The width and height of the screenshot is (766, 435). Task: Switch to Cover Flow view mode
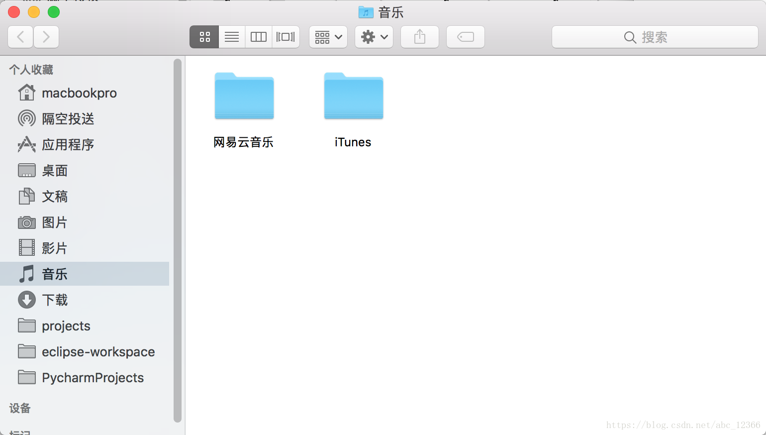click(x=286, y=37)
